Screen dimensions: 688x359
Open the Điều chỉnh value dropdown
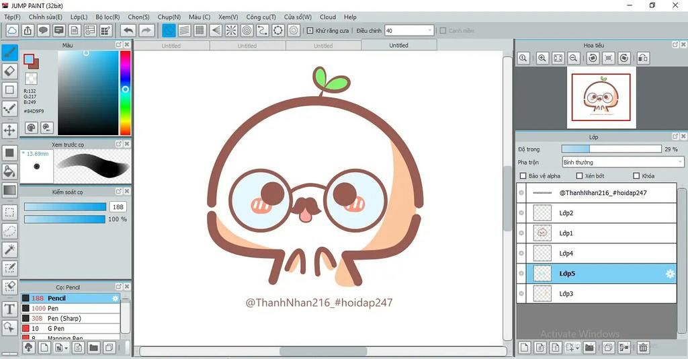pyautogui.click(x=409, y=31)
